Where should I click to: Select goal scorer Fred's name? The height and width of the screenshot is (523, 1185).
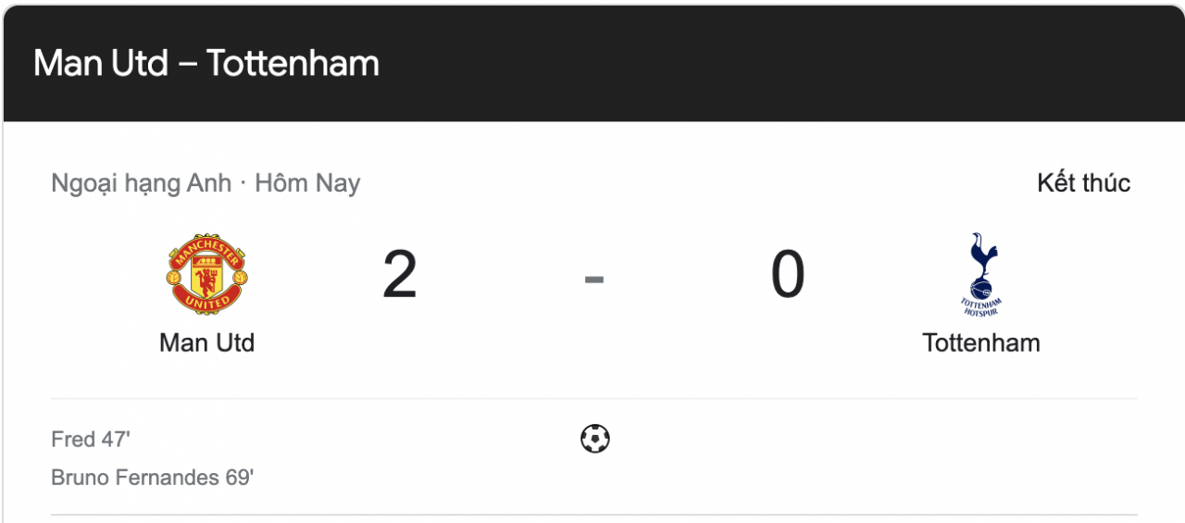73,439
